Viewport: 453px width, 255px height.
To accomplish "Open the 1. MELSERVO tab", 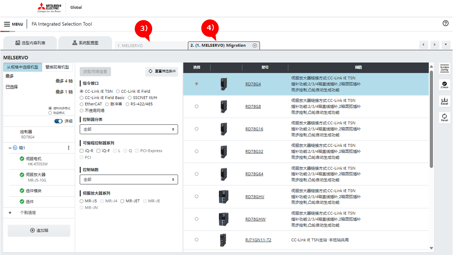I will tap(151, 46).
